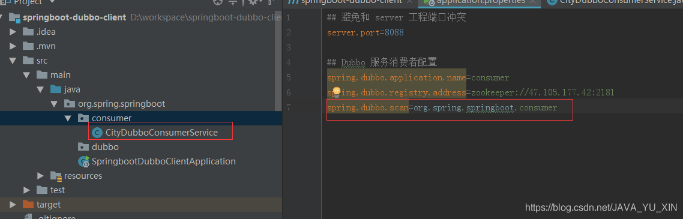Click the spring.dubbo.scan property key
The image size is (683, 219).
(367, 107)
